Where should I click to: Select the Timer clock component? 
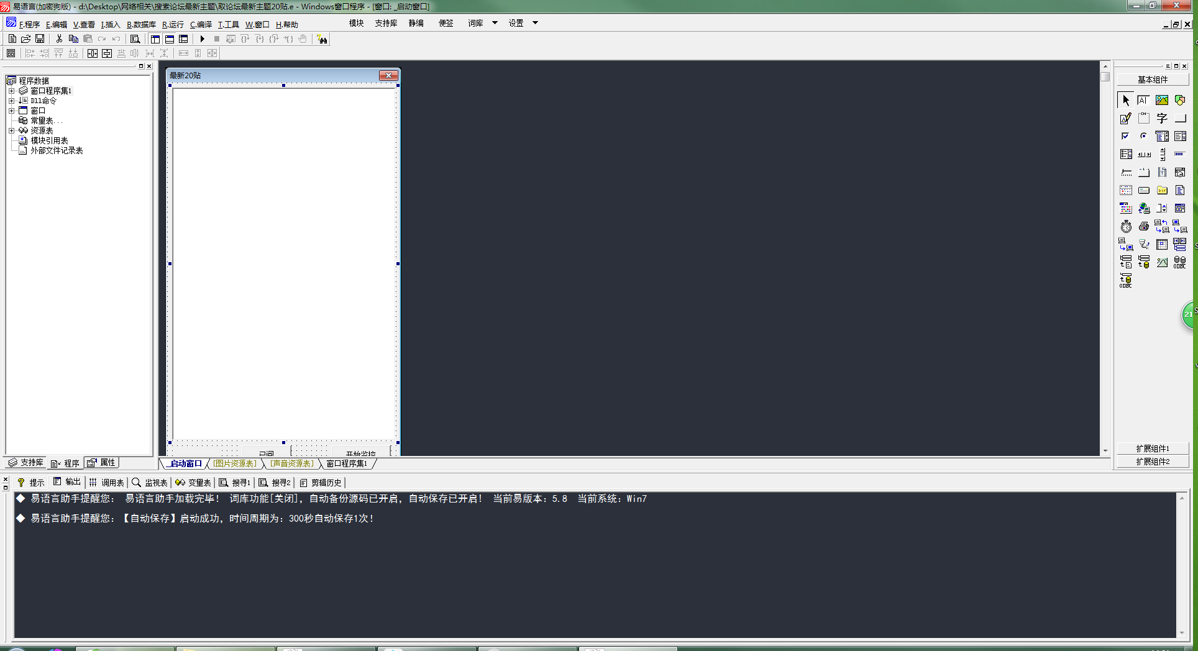(1126, 227)
